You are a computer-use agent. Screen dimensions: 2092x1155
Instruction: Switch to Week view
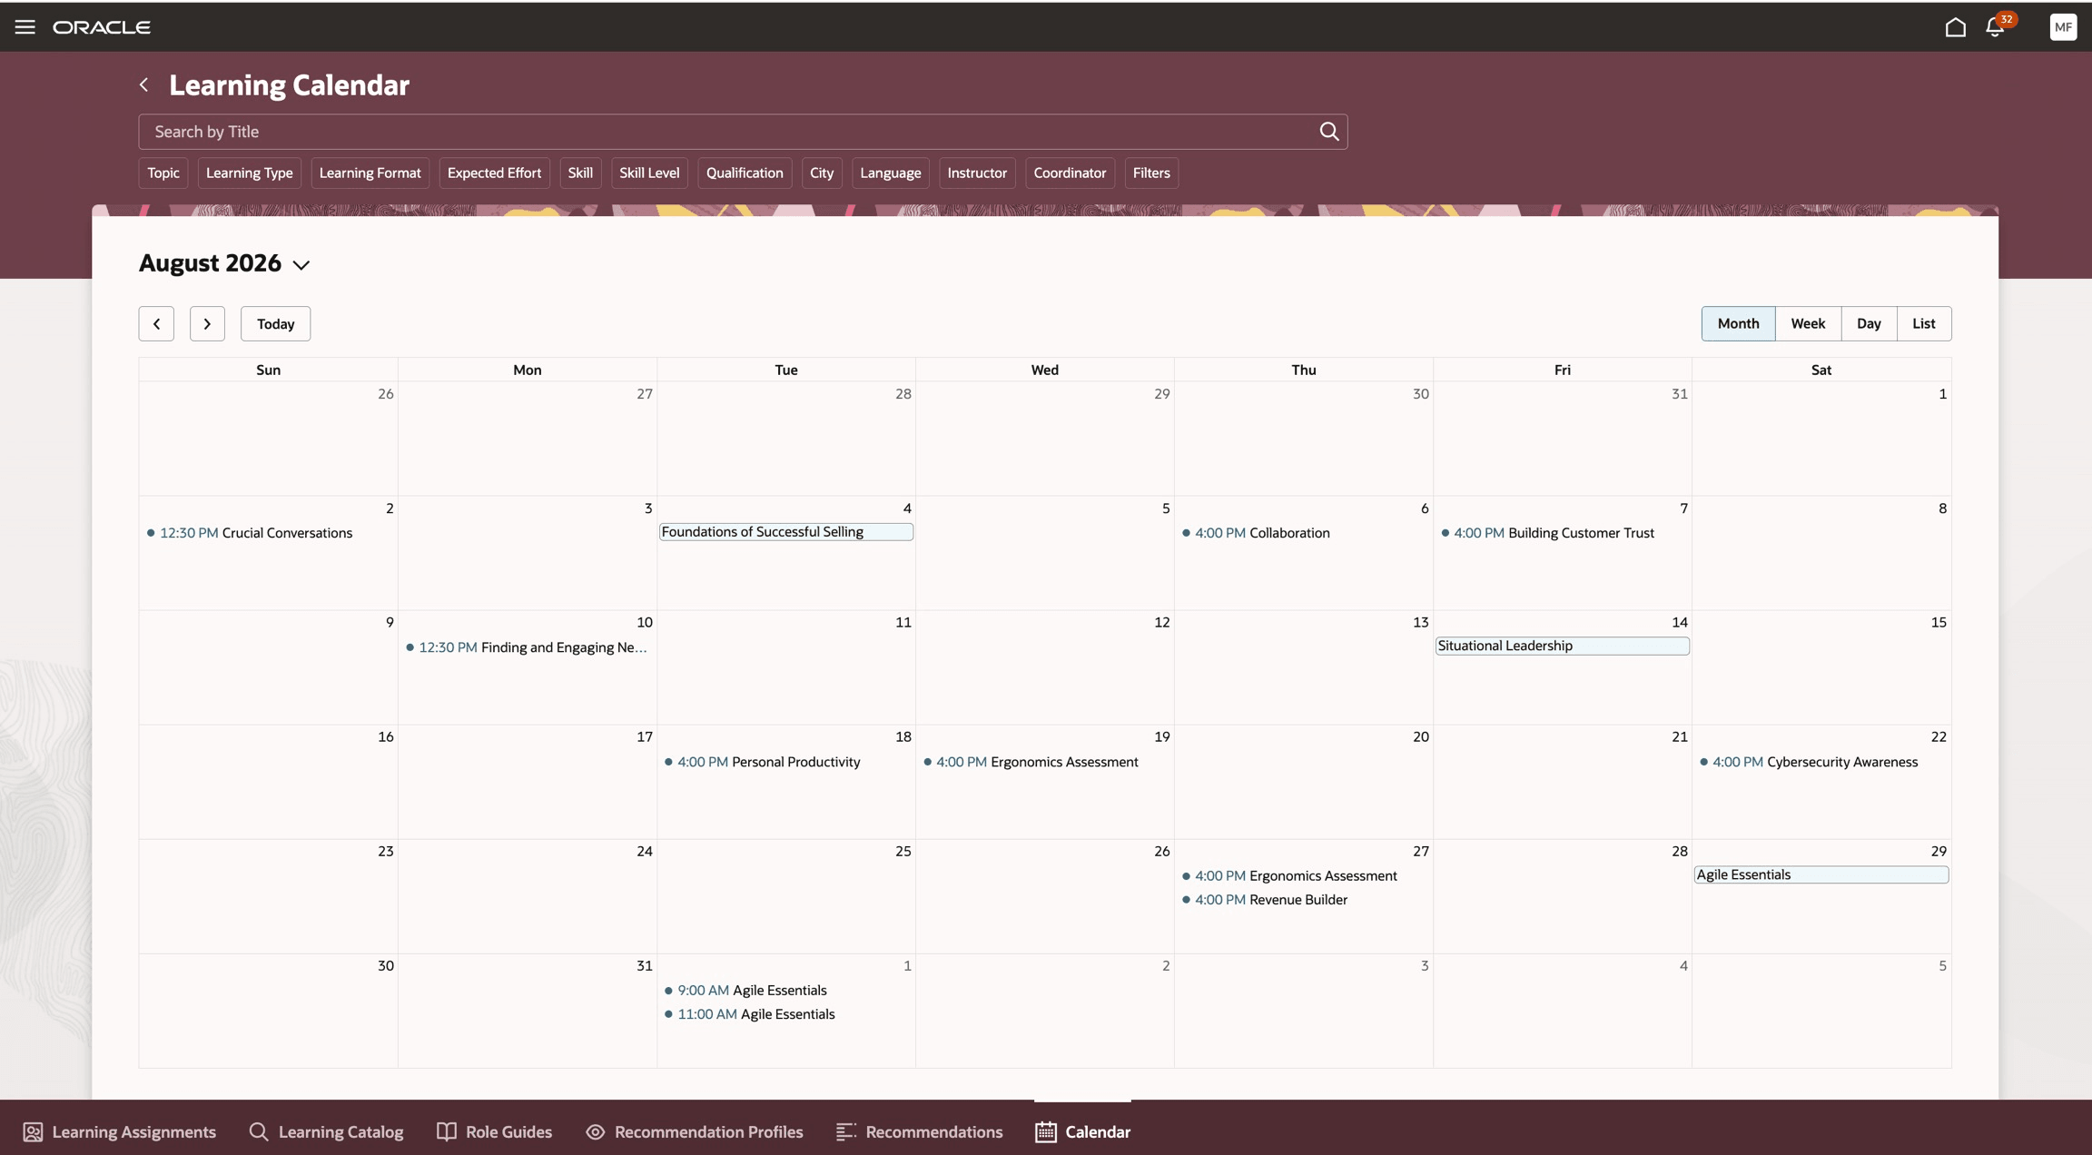(x=1808, y=323)
